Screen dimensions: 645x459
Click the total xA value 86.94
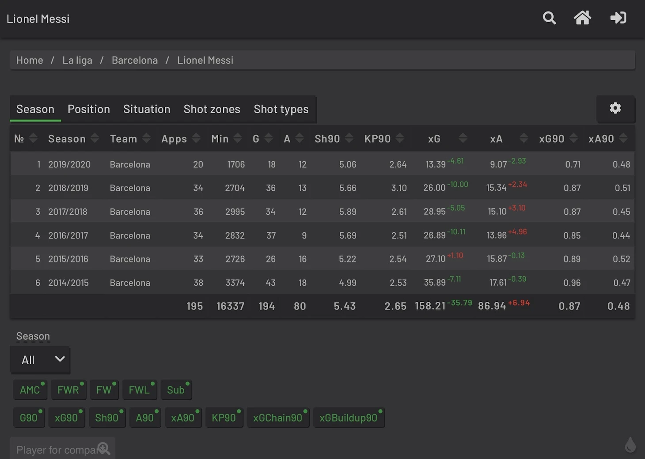coord(492,306)
